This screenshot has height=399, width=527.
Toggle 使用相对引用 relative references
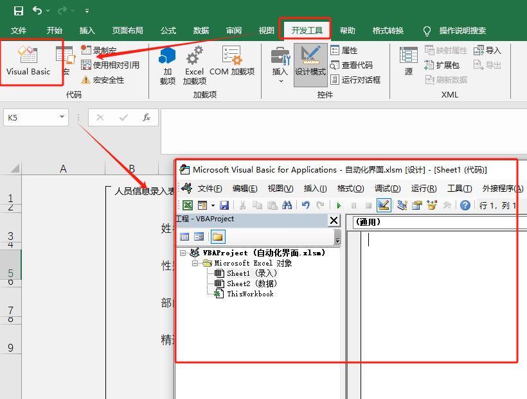point(111,65)
